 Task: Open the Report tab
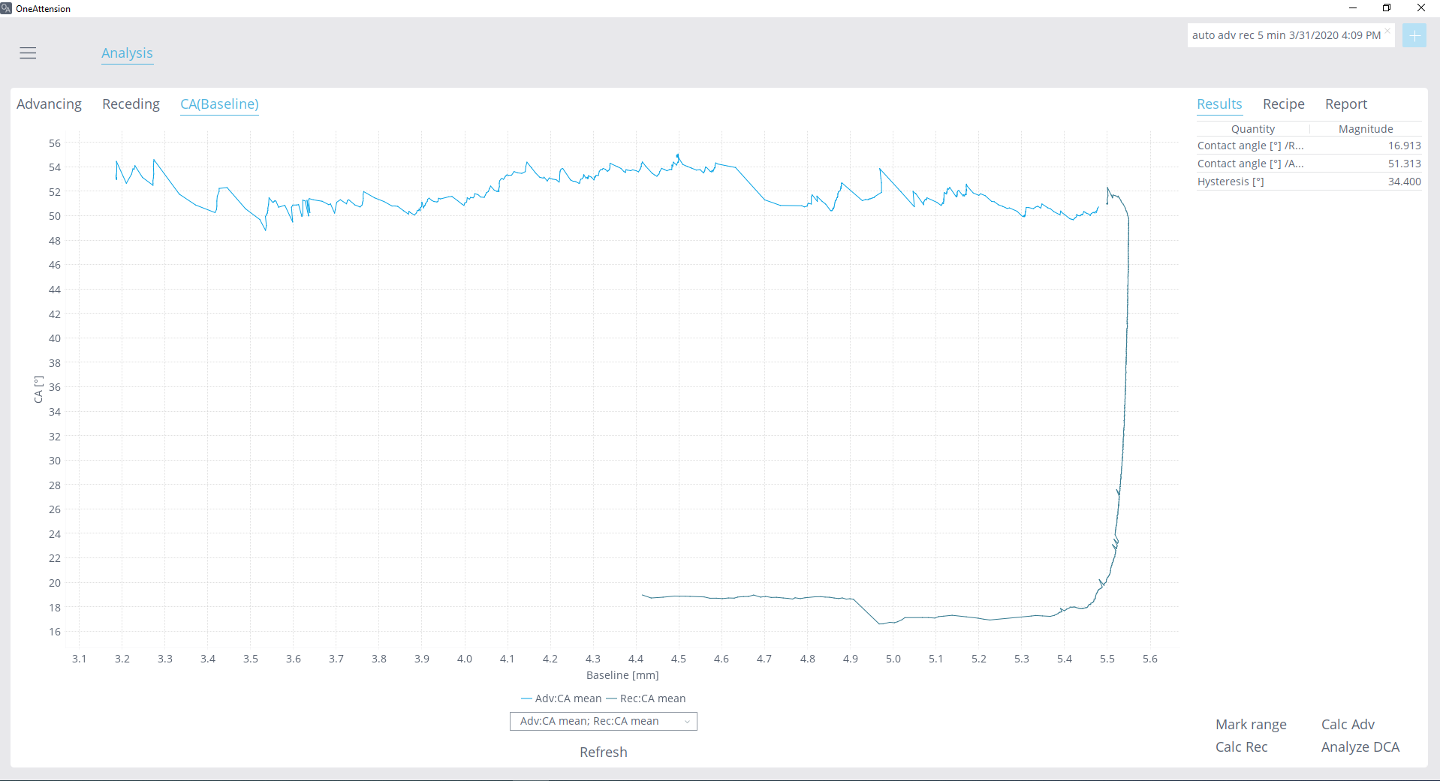click(x=1345, y=104)
